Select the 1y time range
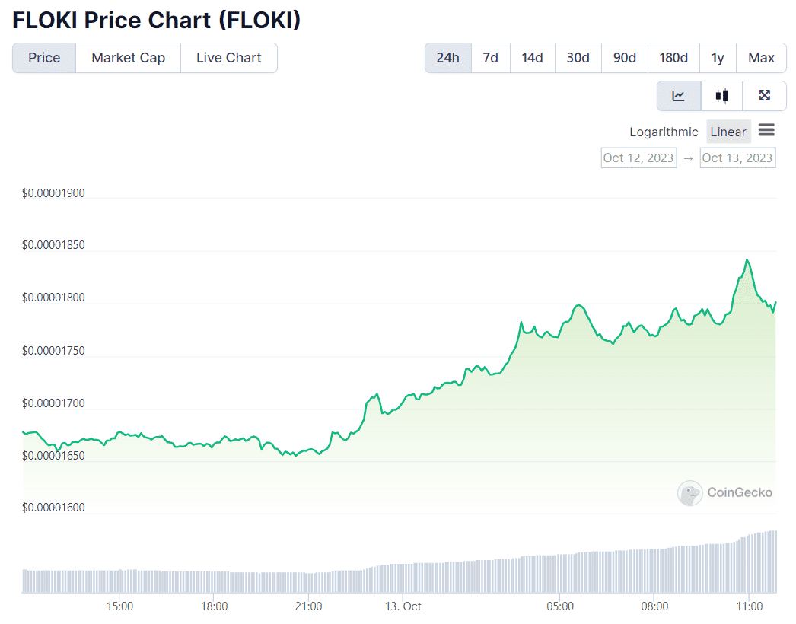The image size is (796, 624). click(x=718, y=58)
